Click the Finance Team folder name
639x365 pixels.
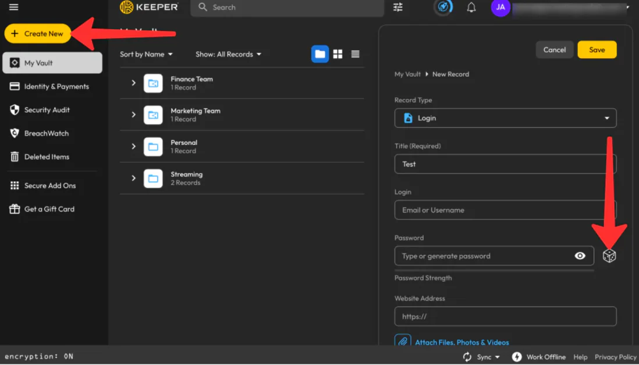[x=191, y=79]
